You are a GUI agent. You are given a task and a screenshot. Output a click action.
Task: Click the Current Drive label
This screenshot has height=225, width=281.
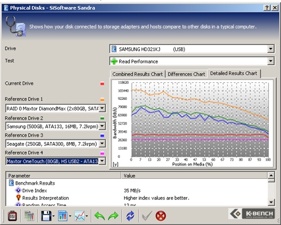click(x=19, y=84)
